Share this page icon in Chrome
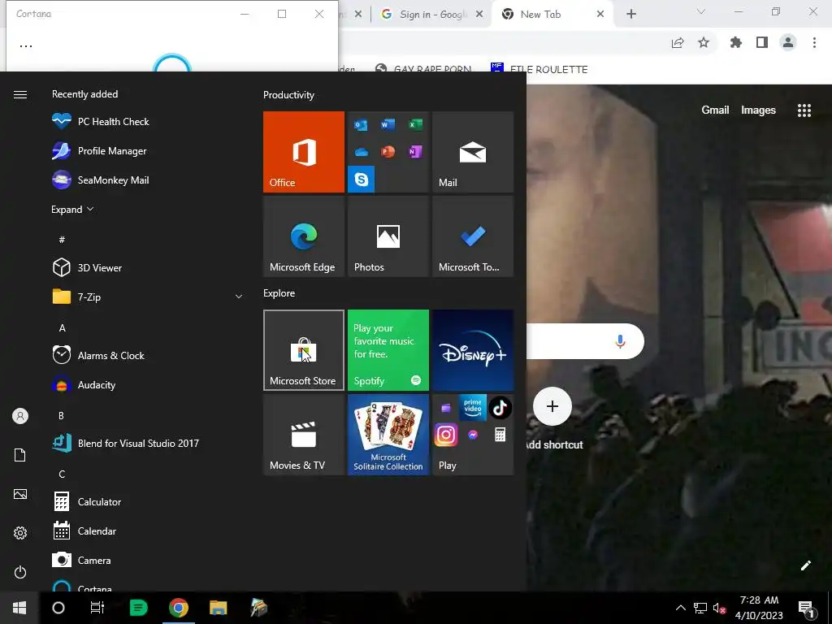The image size is (832, 624). tap(678, 42)
